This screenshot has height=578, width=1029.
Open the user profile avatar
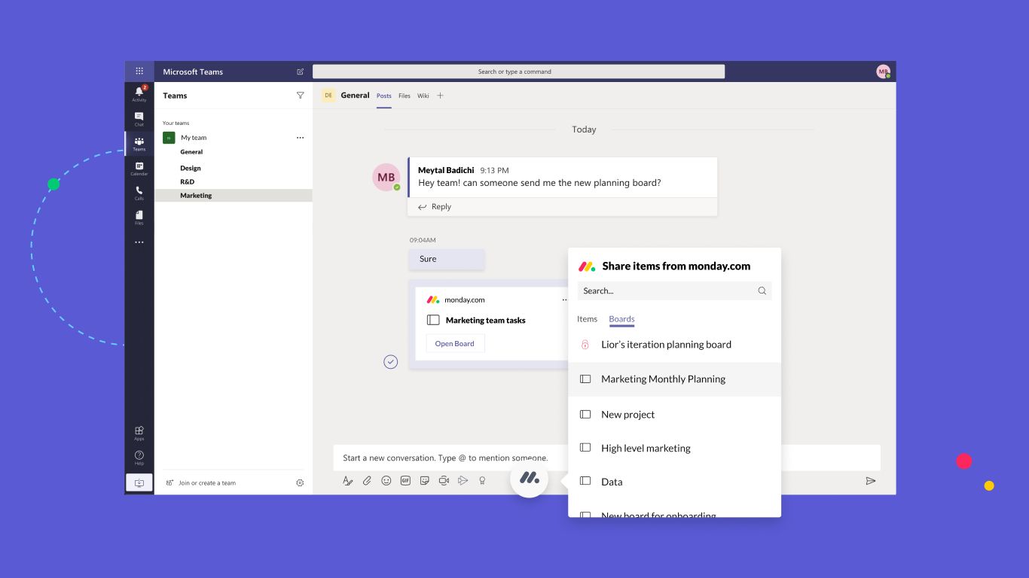pos(883,71)
